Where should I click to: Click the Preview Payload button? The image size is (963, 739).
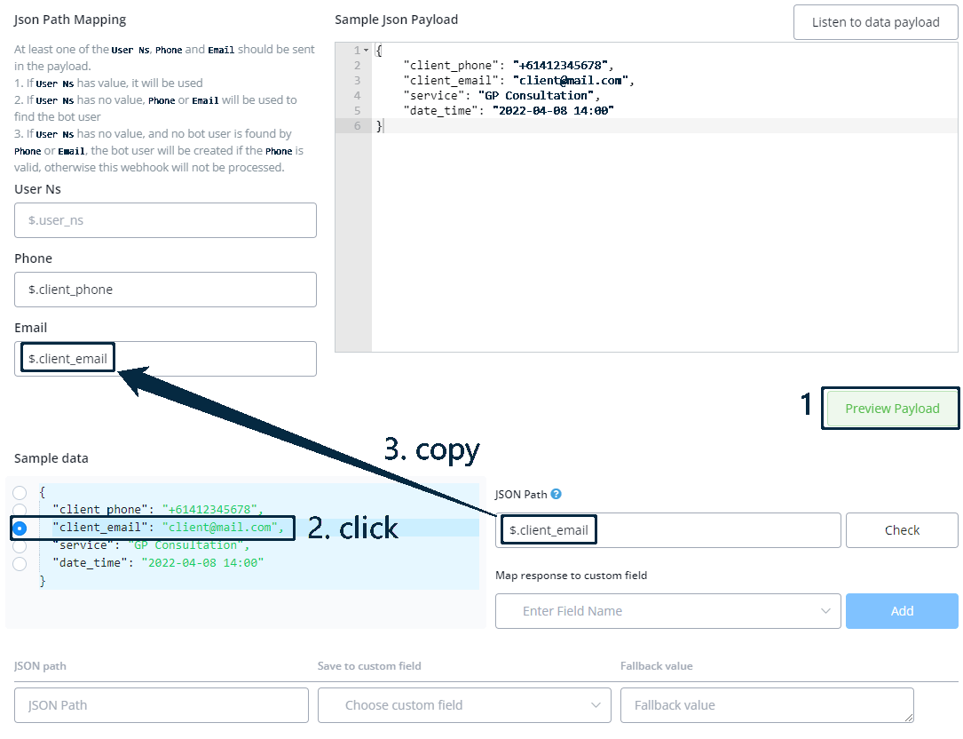(x=892, y=409)
